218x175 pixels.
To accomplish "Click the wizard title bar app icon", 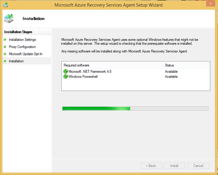I will click(x=5, y=5).
